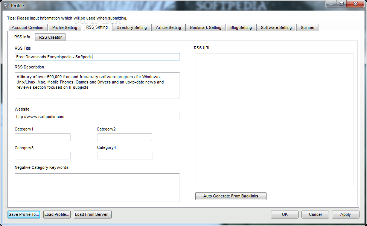Switch to the Blog Setting tab
Image resolution: width=367 pixels, height=226 pixels.
(241, 27)
